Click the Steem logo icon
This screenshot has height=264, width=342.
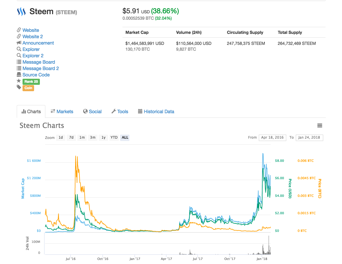point(21,12)
